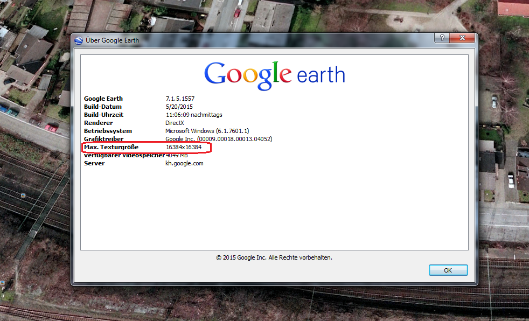Click the Renderer label

click(98, 123)
